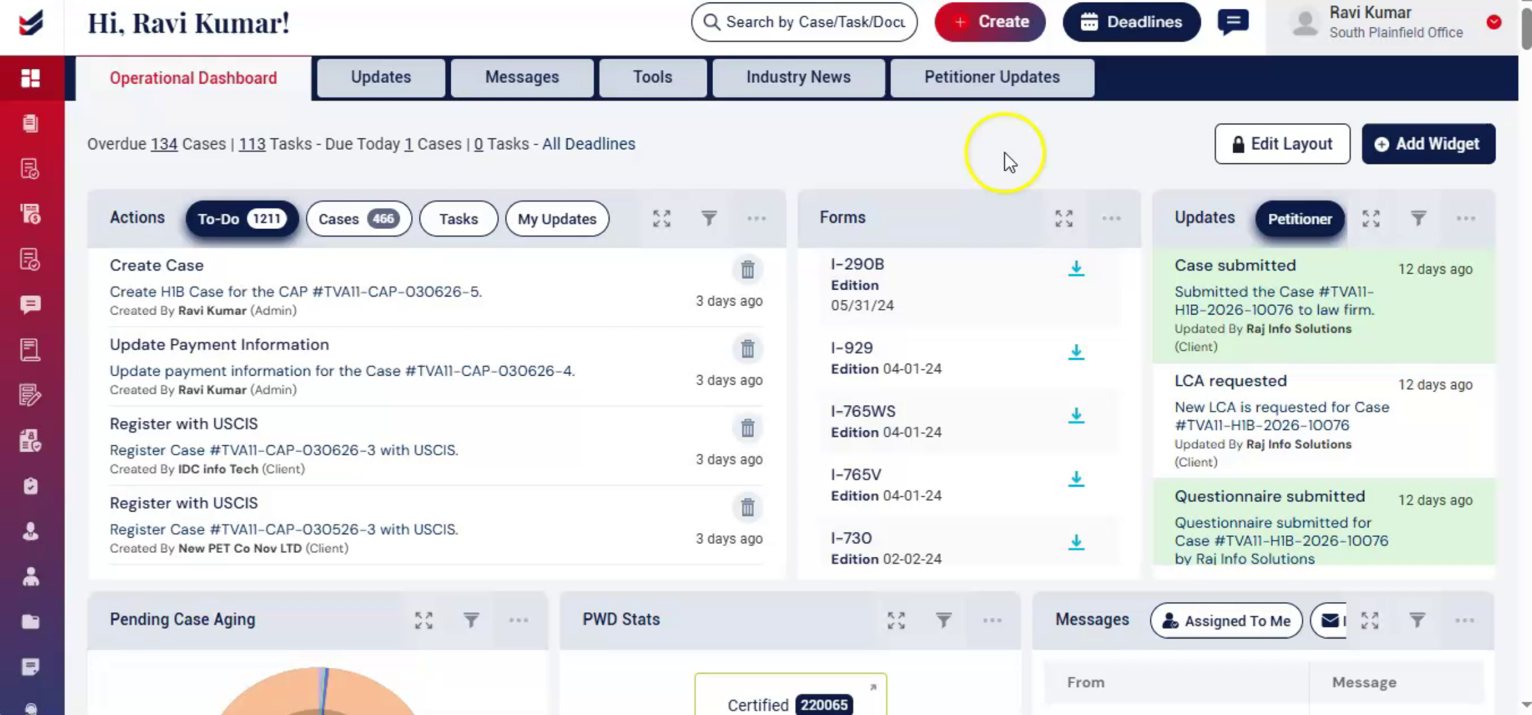
Task: Delete the Register Case #TVA11-CAP-030626-3 item
Action: 747,428
